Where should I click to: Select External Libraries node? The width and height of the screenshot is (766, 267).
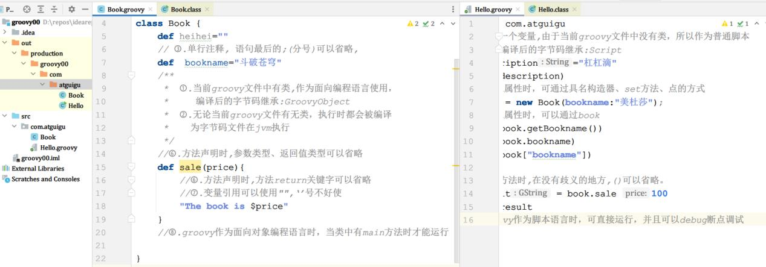[33, 168]
